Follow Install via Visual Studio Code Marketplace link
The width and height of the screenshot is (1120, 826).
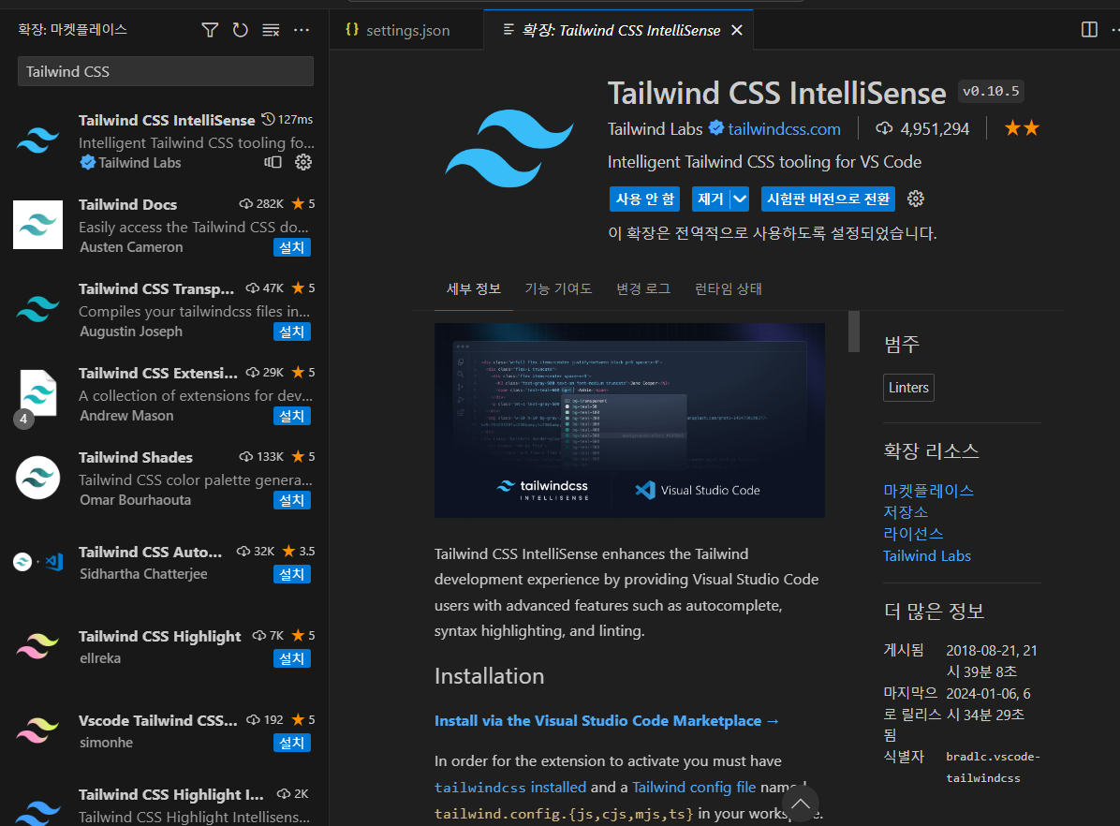point(607,721)
